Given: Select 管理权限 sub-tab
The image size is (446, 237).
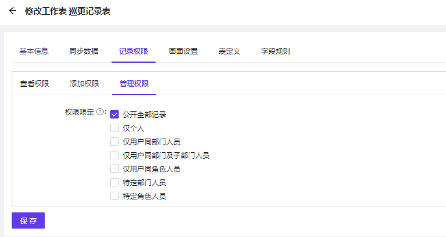Looking at the screenshot, I should point(134,84).
